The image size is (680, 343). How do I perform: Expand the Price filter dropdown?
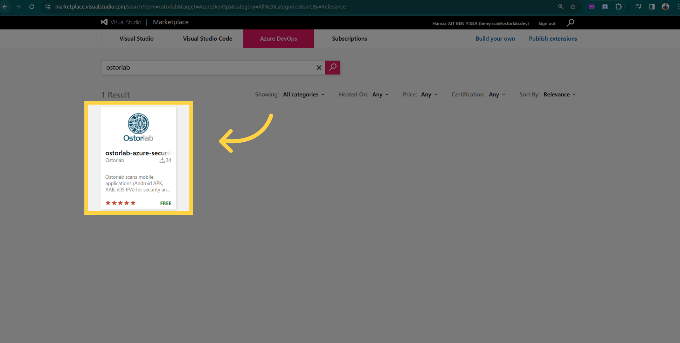[429, 95]
